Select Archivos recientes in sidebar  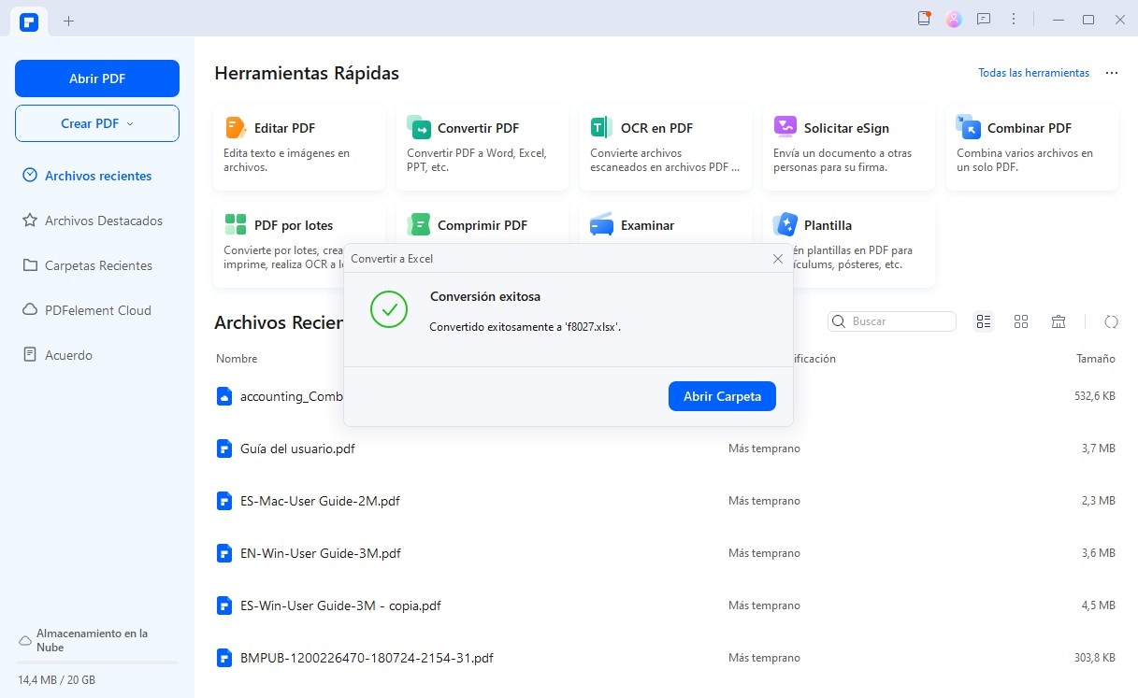[87, 176]
